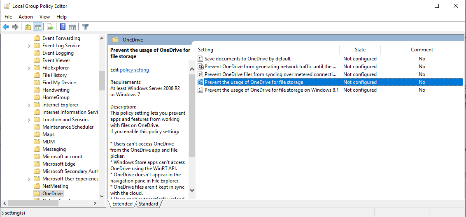The height and width of the screenshot is (217, 466).
Task: Click the policy setting link
Action: (x=135, y=70)
